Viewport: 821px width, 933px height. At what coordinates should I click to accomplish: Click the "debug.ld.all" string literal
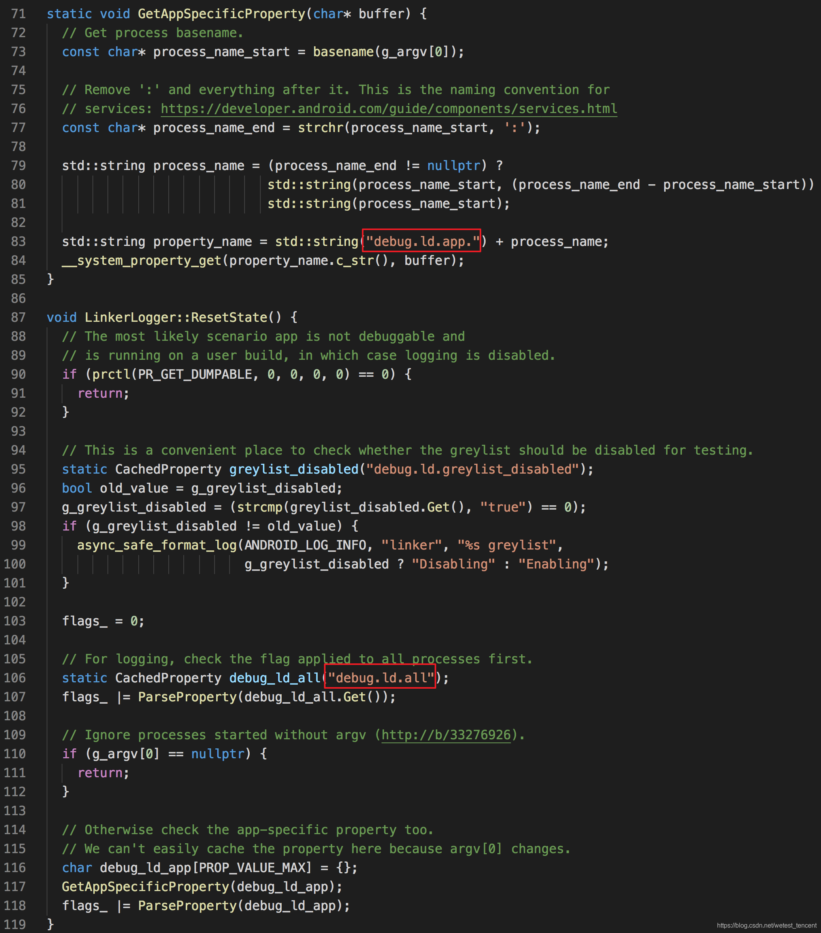click(380, 678)
